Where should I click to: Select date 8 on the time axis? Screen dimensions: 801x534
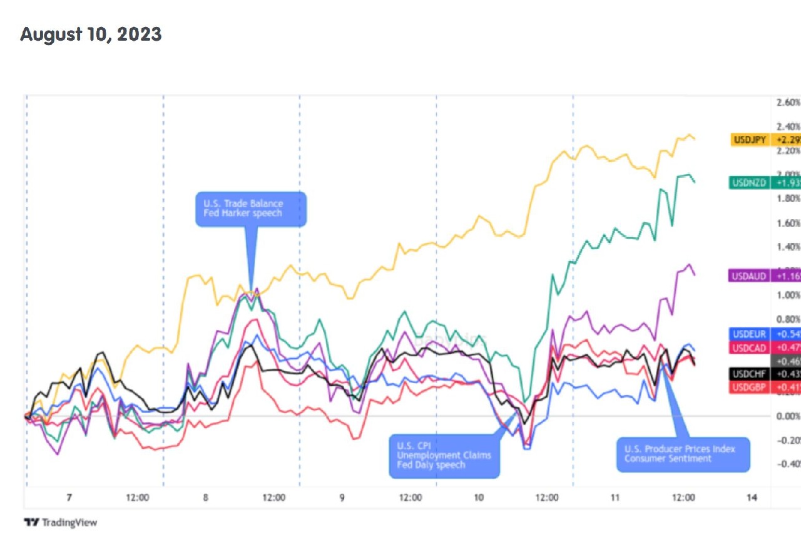206,498
